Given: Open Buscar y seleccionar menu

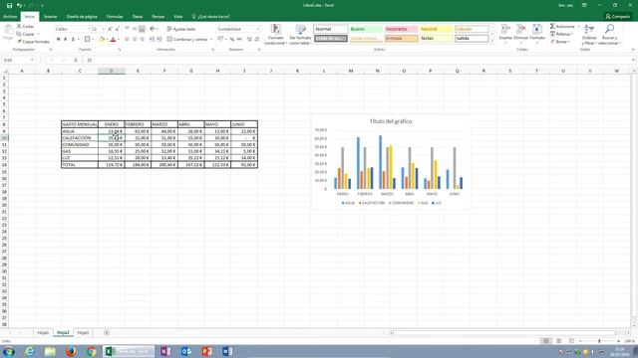Looking at the screenshot, I should (609, 35).
